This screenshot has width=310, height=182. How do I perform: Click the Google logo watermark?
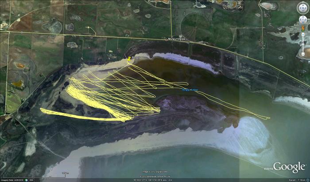288,167
